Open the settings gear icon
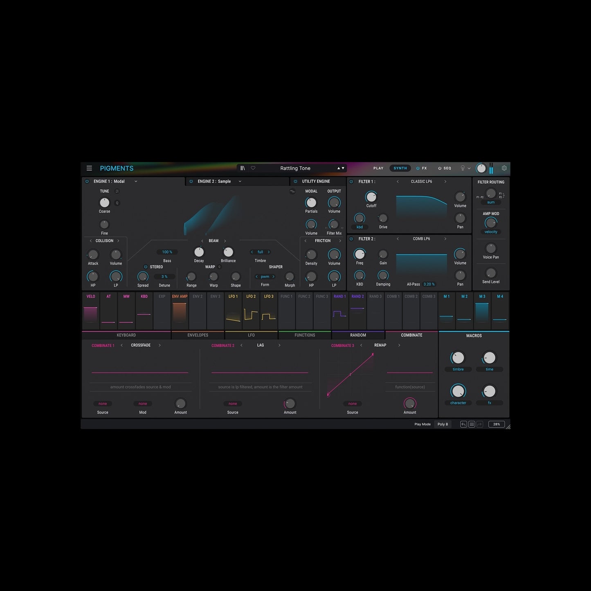This screenshot has width=591, height=591. (x=504, y=168)
